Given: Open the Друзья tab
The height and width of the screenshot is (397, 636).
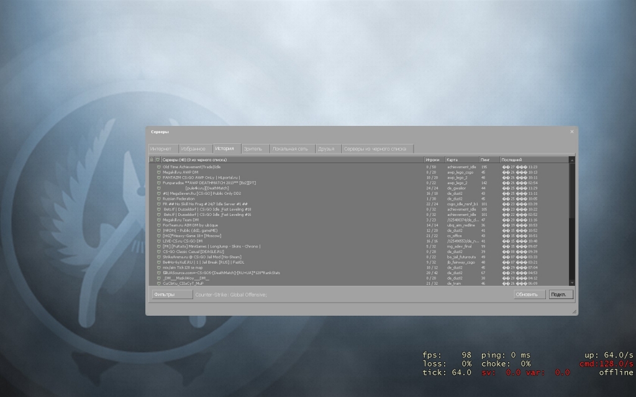Looking at the screenshot, I should [x=326, y=149].
